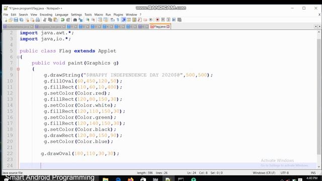Save the current file via toolbar

[16, 20]
